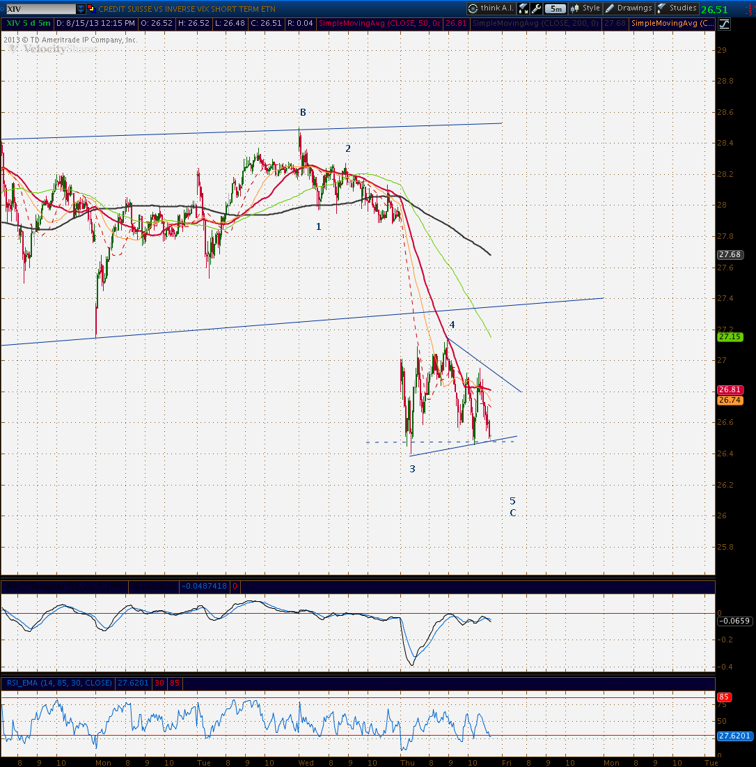The width and height of the screenshot is (756, 767).
Task: Click the C: 26.51 close value readout
Action: tap(267, 23)
